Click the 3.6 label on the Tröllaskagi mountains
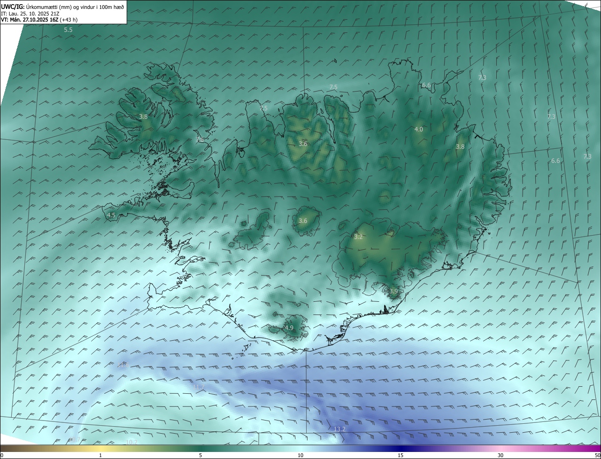Image resolution: width=601 pixels, height=459 pixels. (x=303, y=144)
